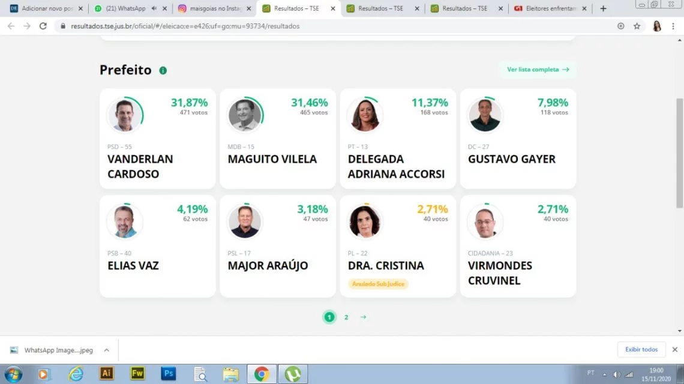Switch to the G1 Eleitores enfrentam tab

coord(551,8)
